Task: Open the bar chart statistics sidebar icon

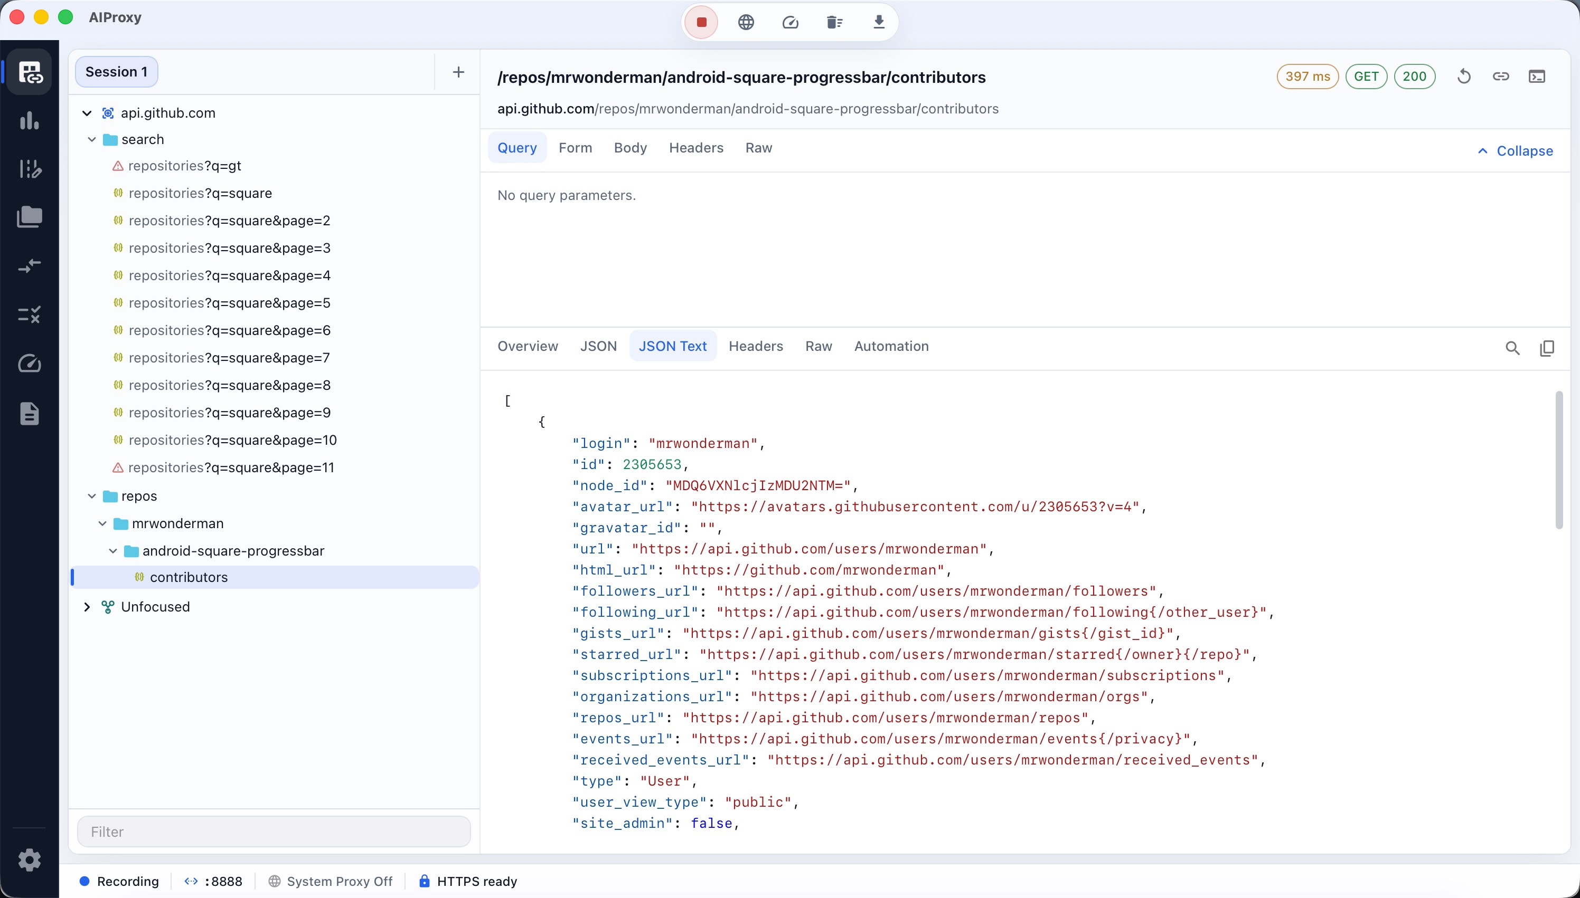Action: (30, 120)
